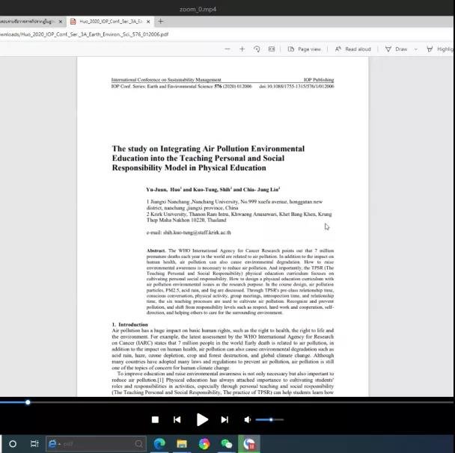Open the recording app on the taskbar
The height and width of the screenshot is (453, 455).
[249, 444]
